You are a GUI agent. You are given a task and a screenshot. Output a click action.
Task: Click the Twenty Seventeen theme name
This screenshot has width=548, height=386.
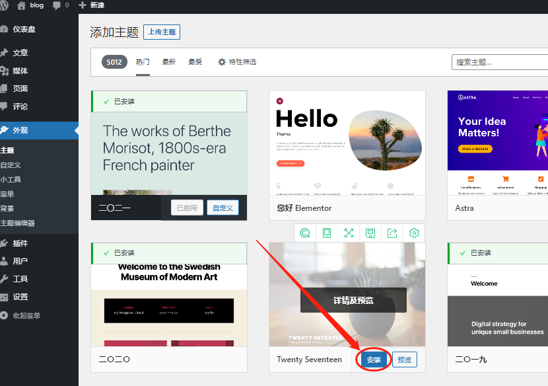click(x=309, y=360)
